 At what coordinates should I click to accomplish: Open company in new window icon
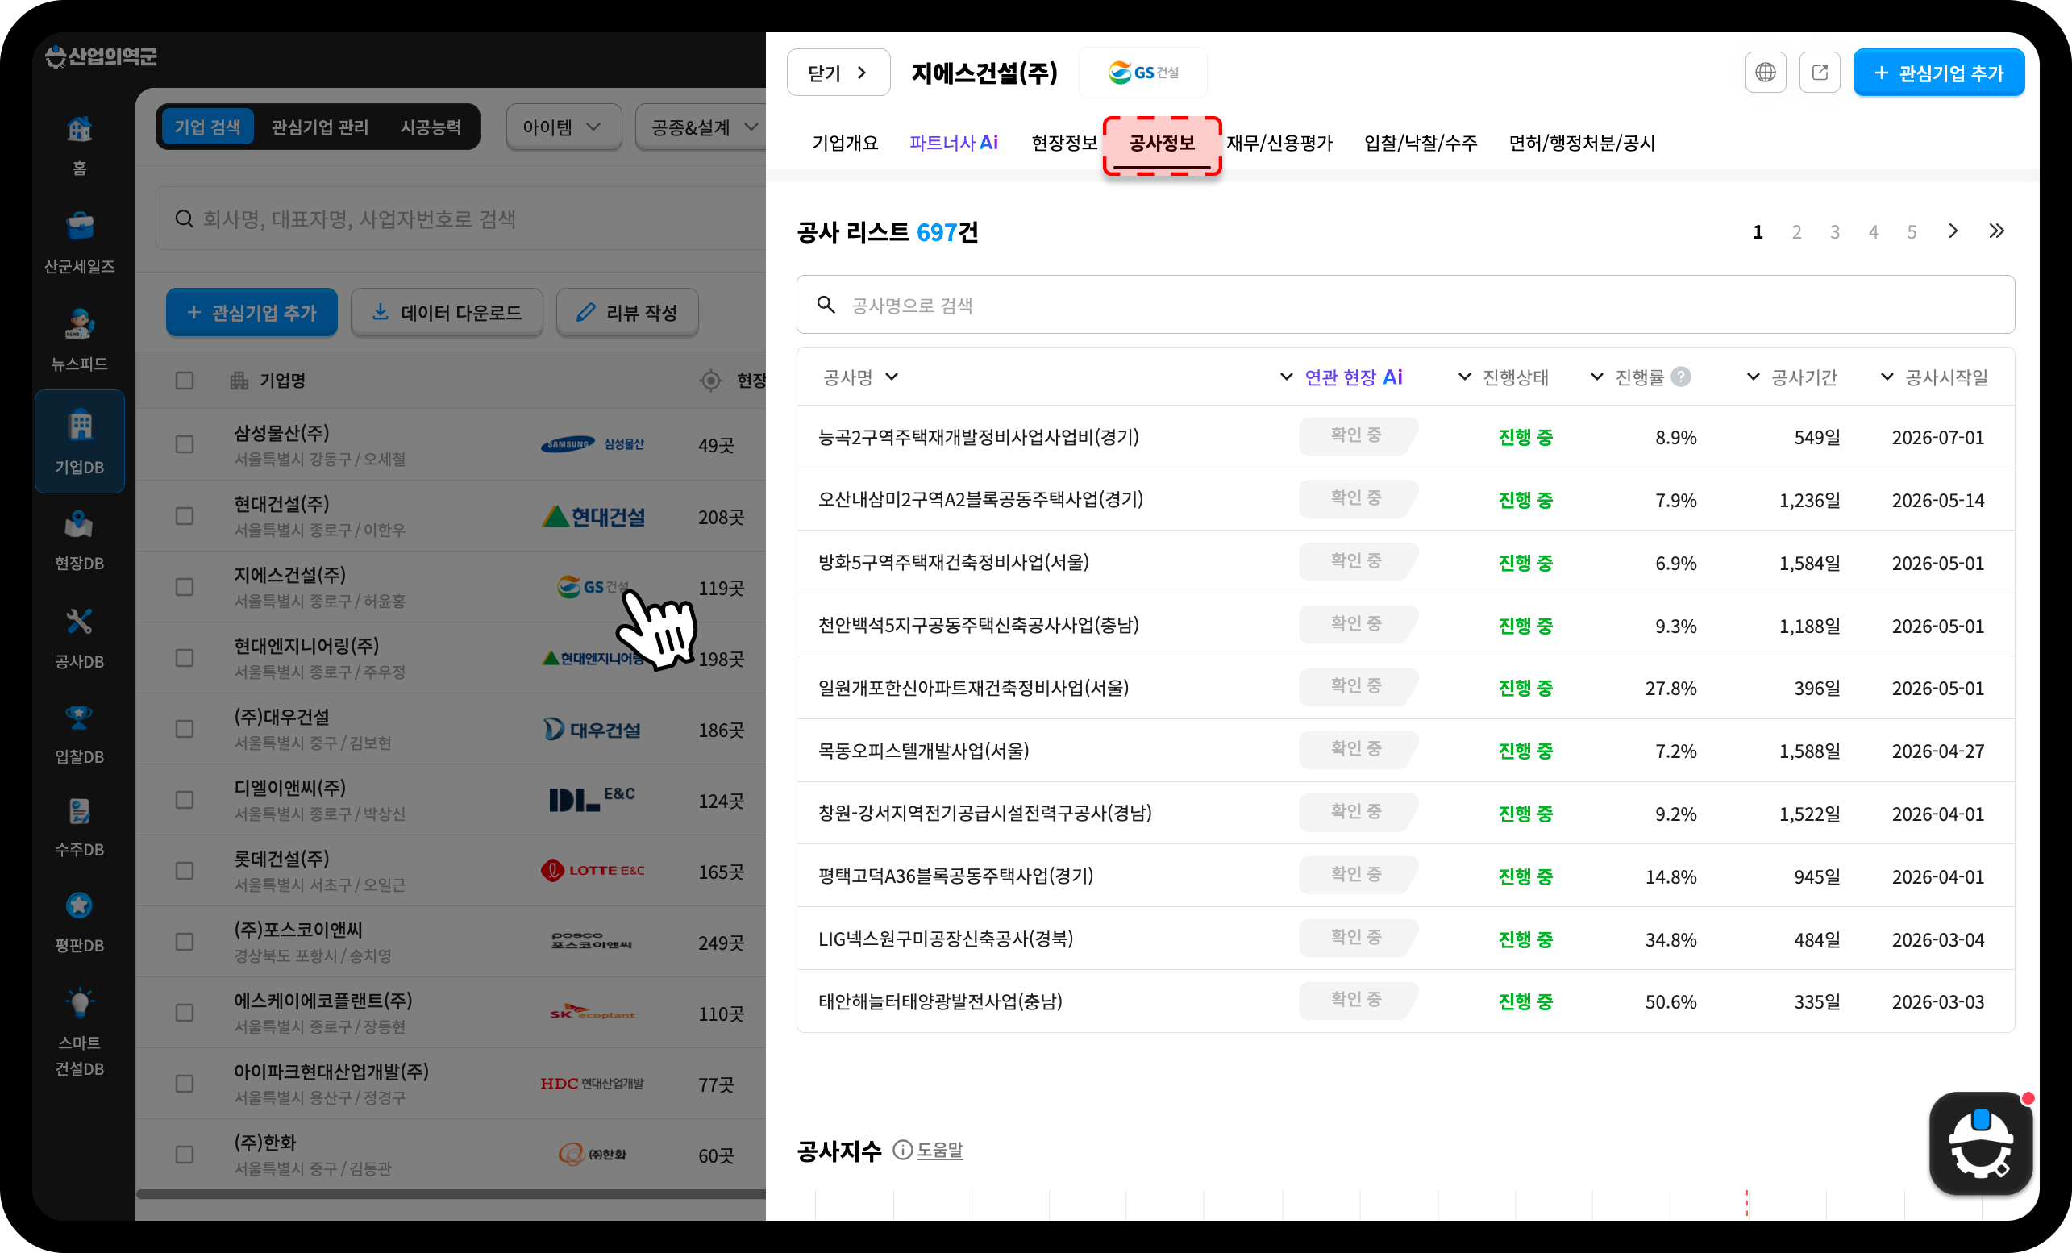(1820, 73)
